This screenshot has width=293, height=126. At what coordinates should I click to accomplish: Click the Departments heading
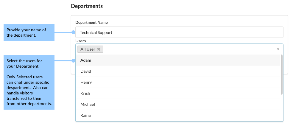[87, 6]
